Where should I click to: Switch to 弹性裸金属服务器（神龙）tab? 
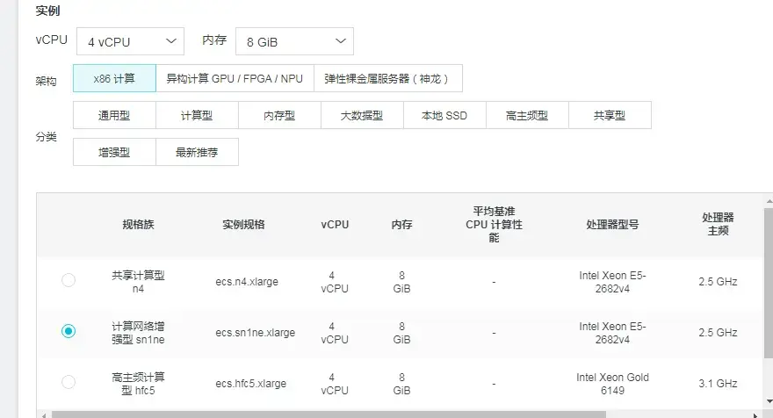pyautogui.click(x=388, y=78)
